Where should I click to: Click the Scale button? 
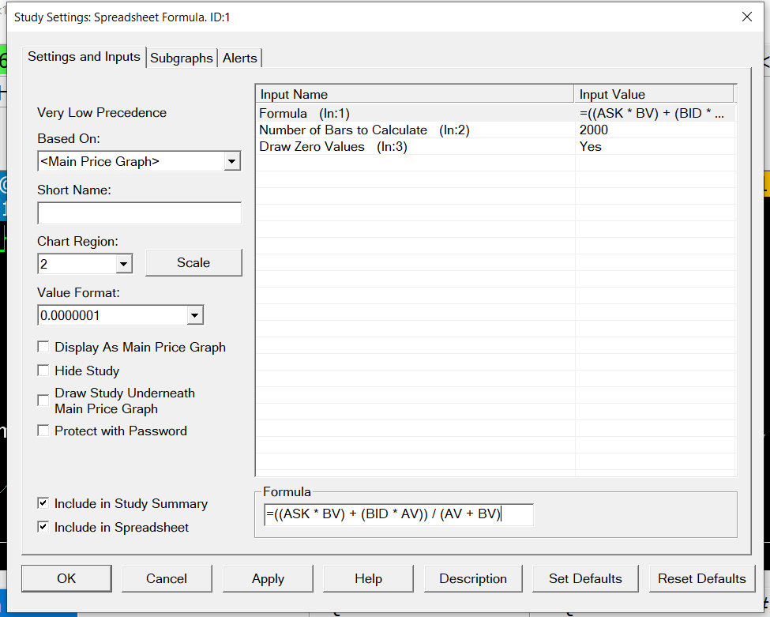[193, 263]
